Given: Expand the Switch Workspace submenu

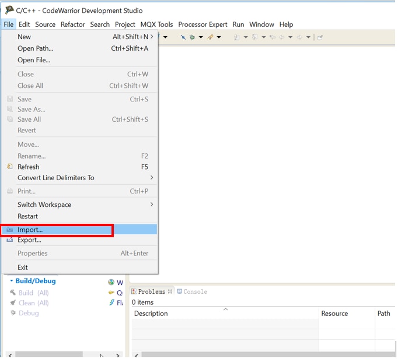Looking at the screenshot, I should pyautogui.click(x=152, y=205).
